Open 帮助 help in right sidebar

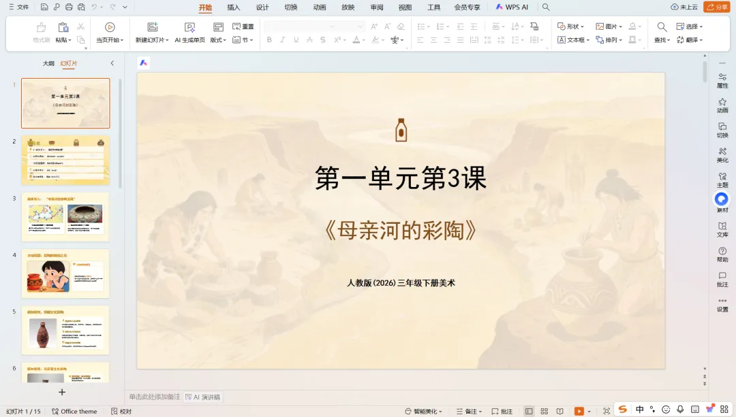[x=722, y=254]
